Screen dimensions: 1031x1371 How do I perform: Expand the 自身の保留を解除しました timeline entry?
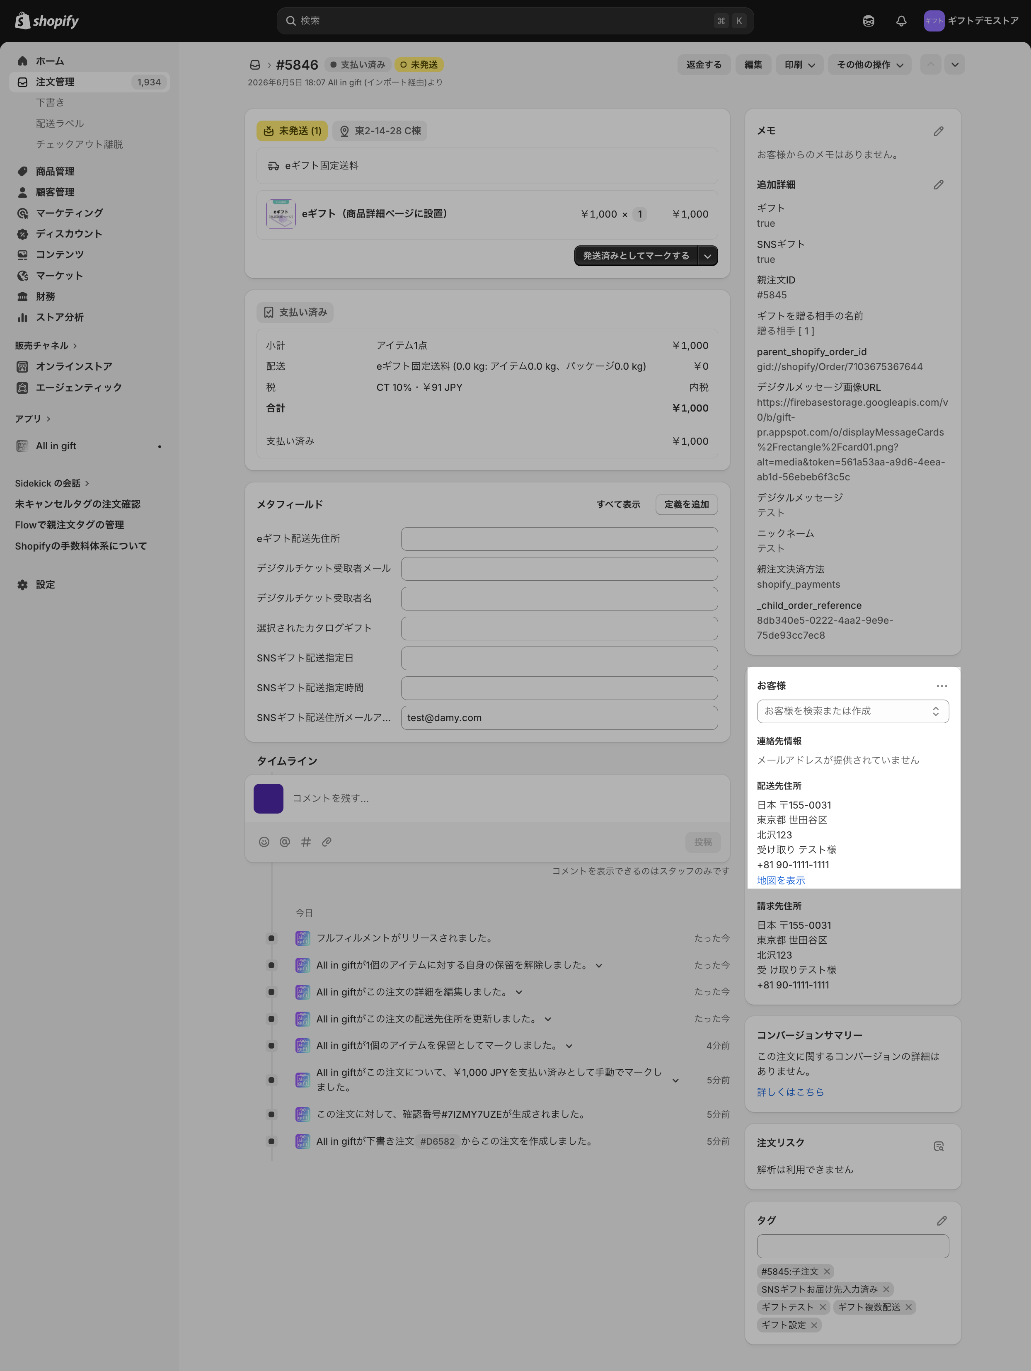pos(598,965)
